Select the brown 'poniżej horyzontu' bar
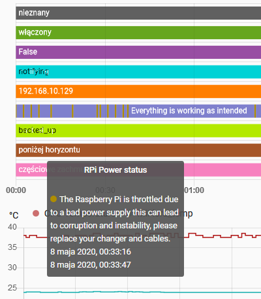 [x=138, y=150]
